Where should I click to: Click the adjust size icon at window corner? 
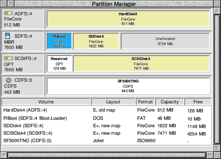[x=217, y=155]
